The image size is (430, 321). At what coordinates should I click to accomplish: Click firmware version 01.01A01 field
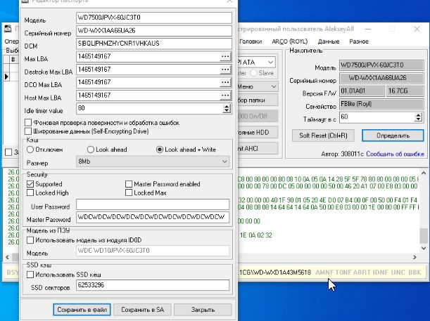(x=362, y=91)
